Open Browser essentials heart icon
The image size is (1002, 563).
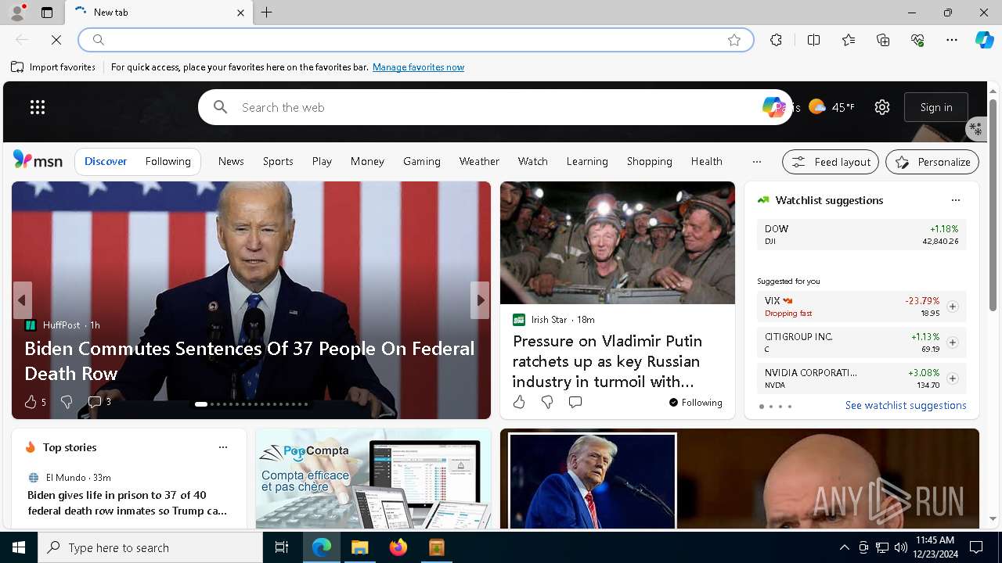click(x=917, y=40)
